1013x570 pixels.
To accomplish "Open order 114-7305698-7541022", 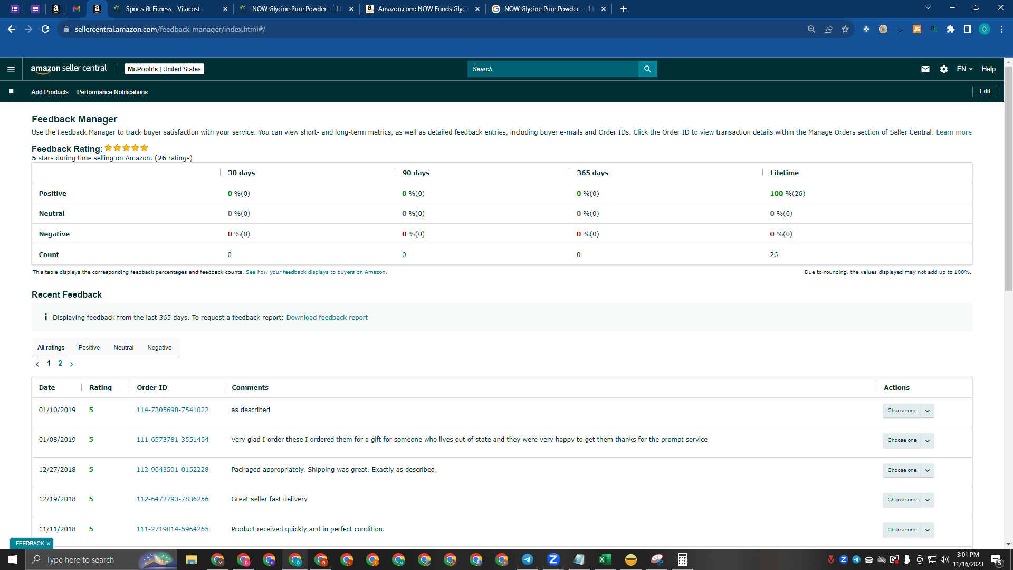I will pyautogui.click(x=173, y=410).
